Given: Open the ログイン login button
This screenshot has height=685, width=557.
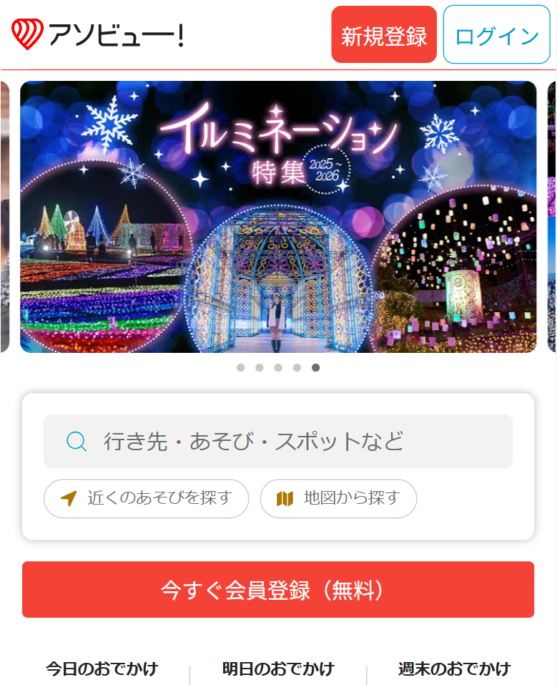Looking at the screenshot, I should click(x=497, y=34).
